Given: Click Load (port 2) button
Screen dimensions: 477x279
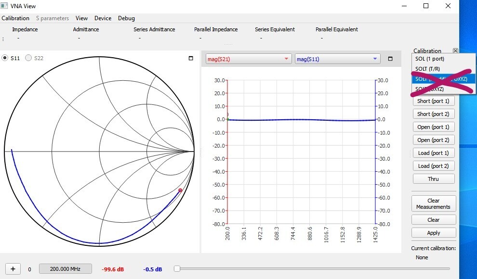Looking at the screenshot, I should click(434, 166).
